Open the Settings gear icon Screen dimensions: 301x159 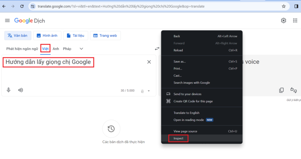[283, 20]
